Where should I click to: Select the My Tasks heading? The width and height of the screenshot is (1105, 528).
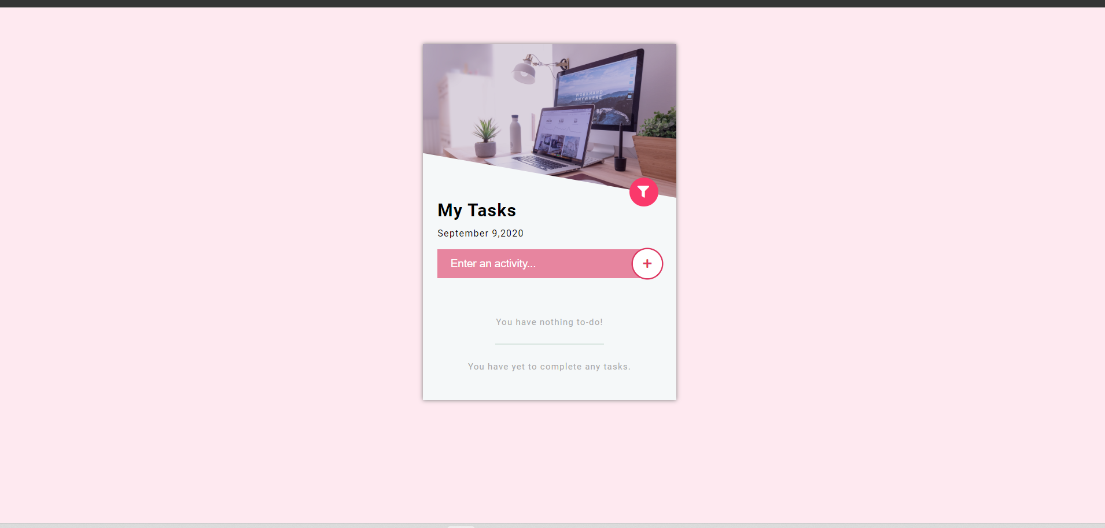476,210
